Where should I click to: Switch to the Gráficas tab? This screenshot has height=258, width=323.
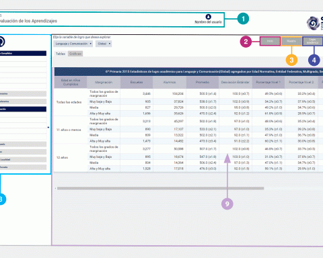[x=75, y=54]
